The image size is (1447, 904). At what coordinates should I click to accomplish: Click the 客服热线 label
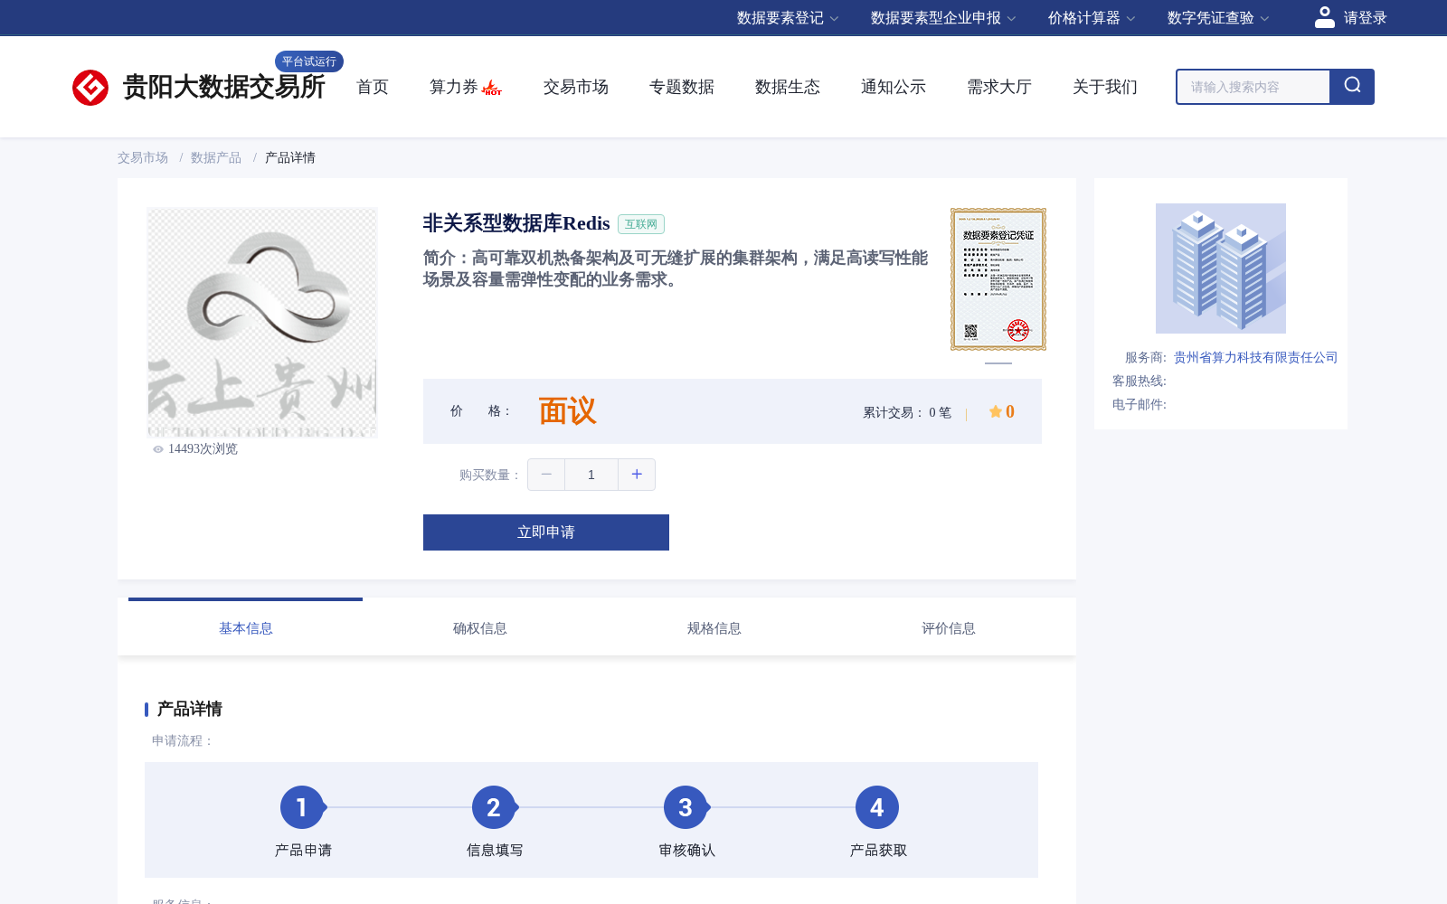pos(1140,381)
